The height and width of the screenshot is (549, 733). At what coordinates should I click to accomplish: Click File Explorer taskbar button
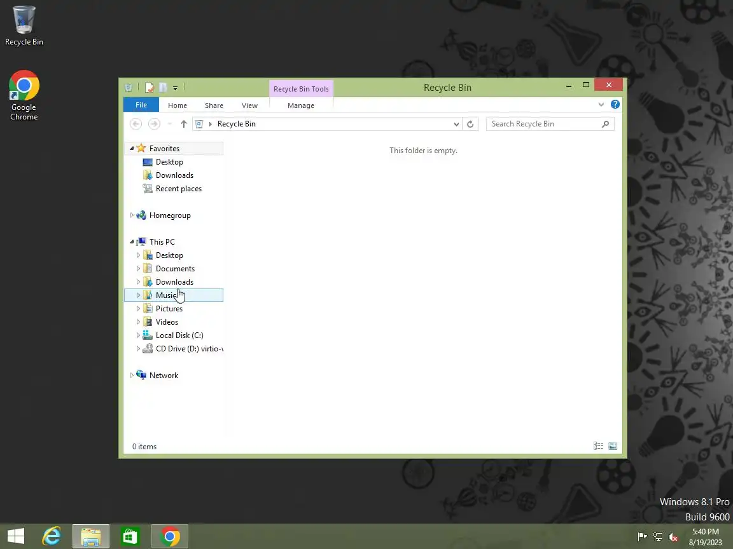(91, 537)
